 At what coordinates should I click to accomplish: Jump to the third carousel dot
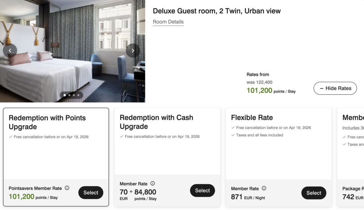74,95
